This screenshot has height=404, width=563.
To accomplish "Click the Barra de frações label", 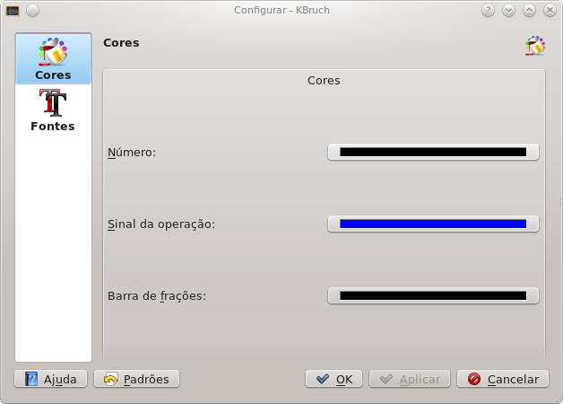I will (x=157, y=296).
